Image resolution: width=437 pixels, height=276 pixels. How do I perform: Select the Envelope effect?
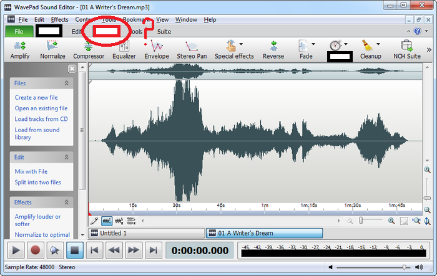(157, 50)
